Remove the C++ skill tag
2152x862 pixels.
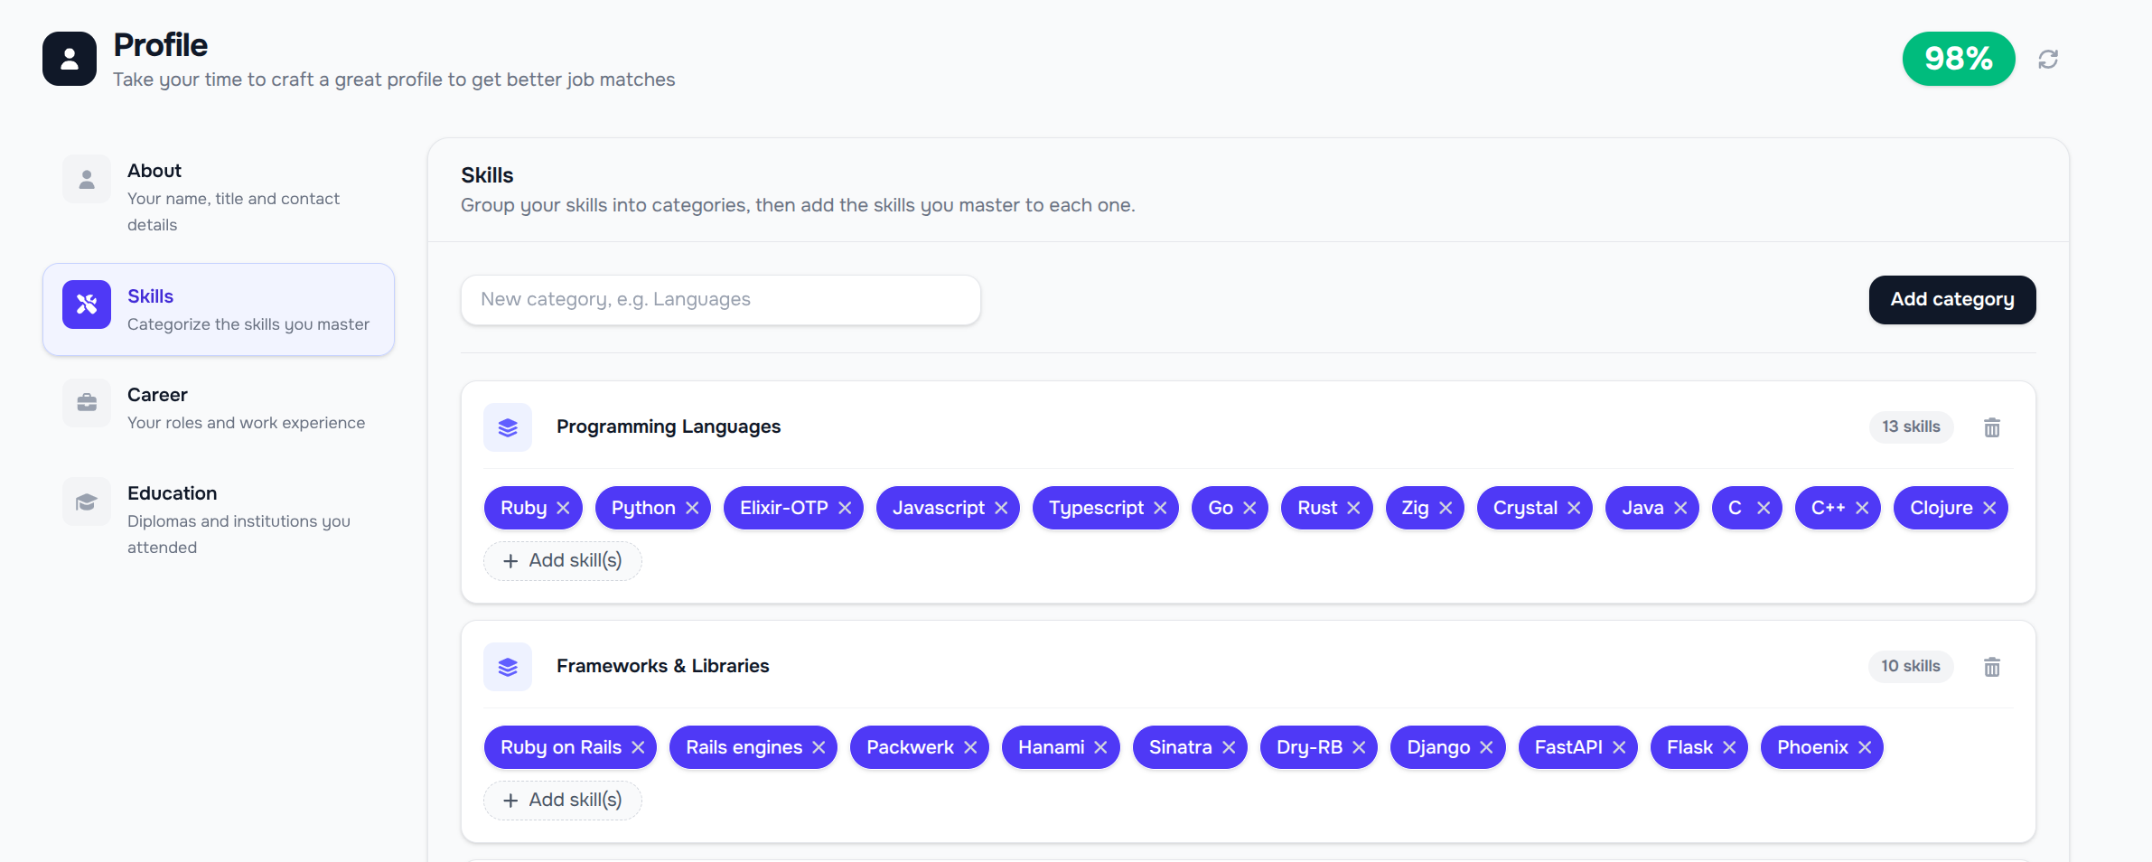click(x=1862, y=508)
